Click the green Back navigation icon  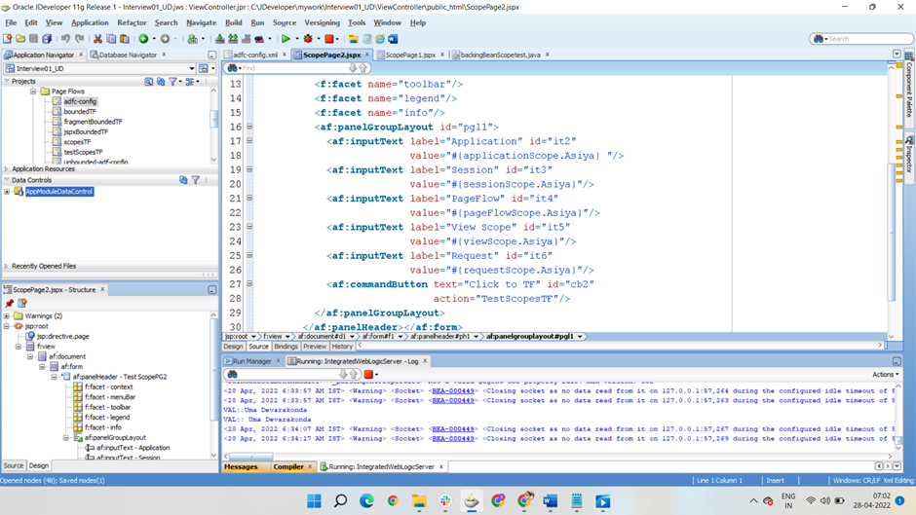click(143, 39)
